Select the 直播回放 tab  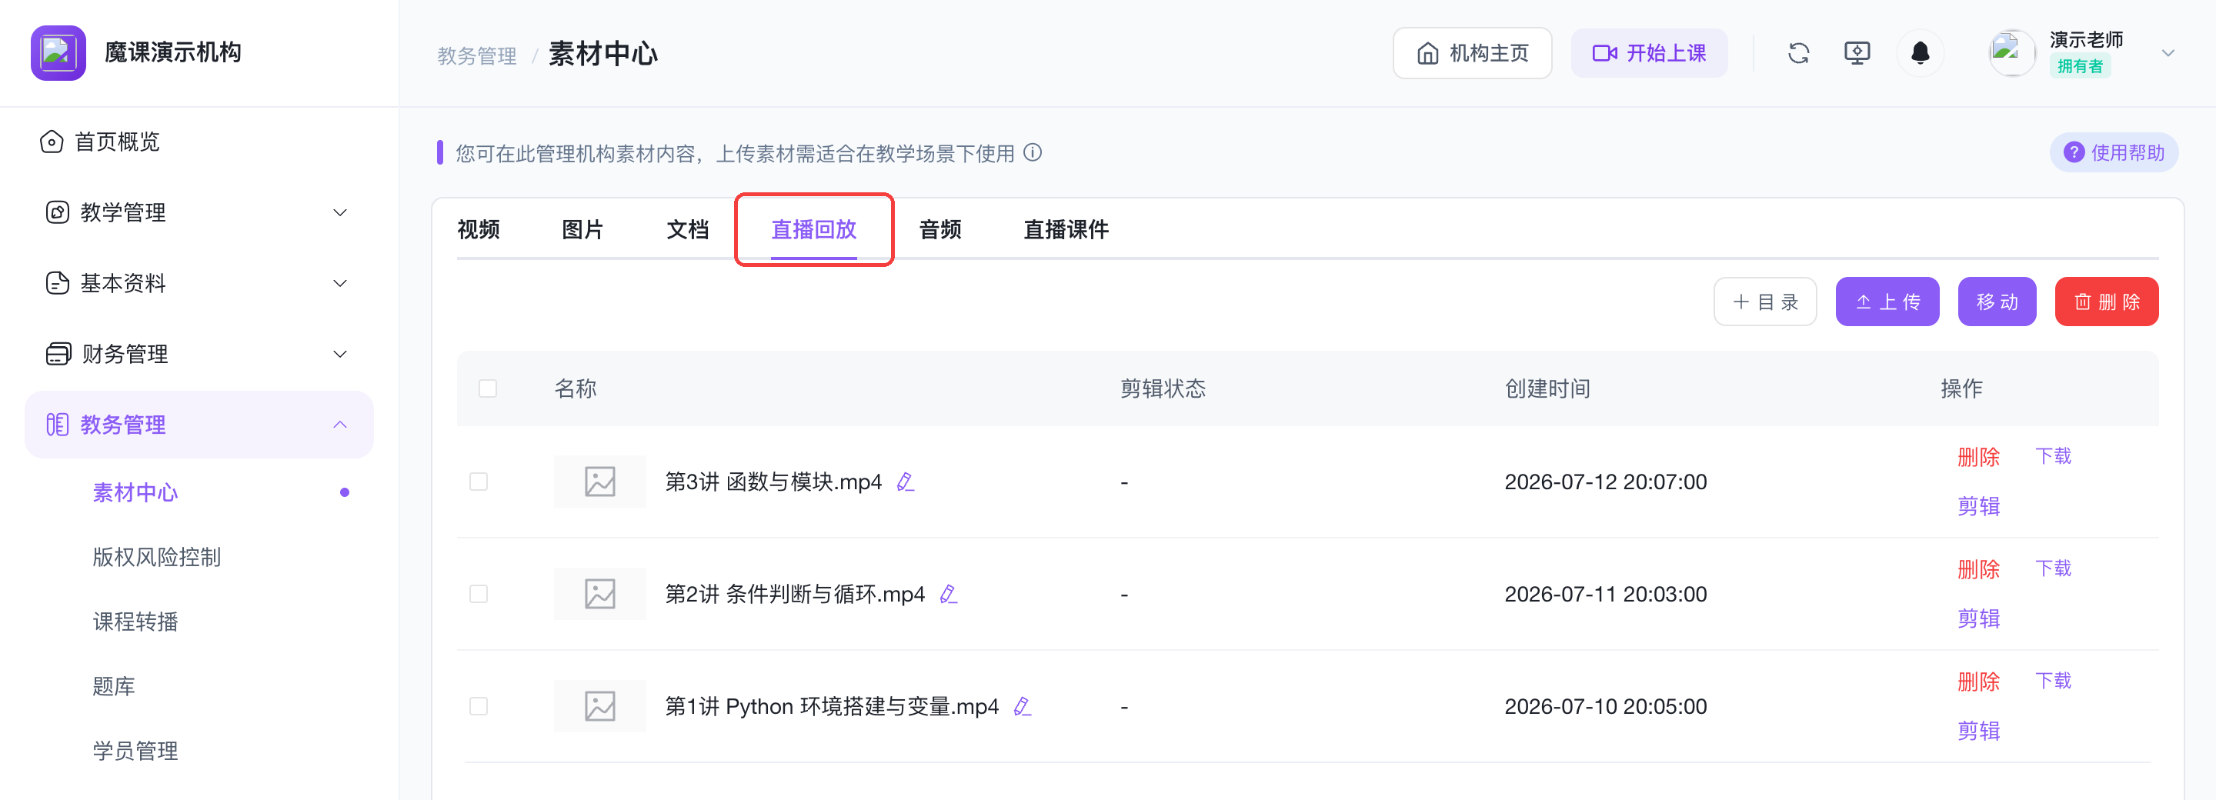coord(814,230)
